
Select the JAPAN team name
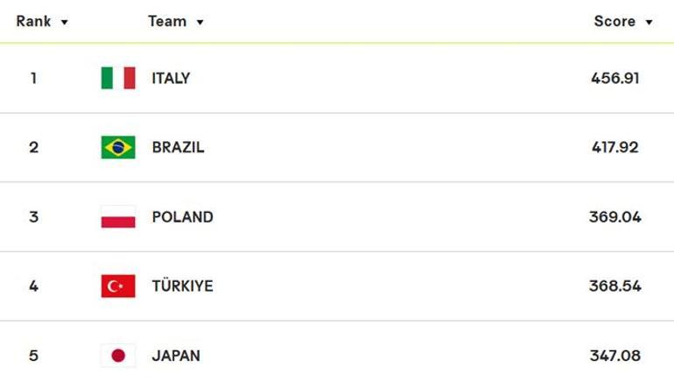[176, 356]
